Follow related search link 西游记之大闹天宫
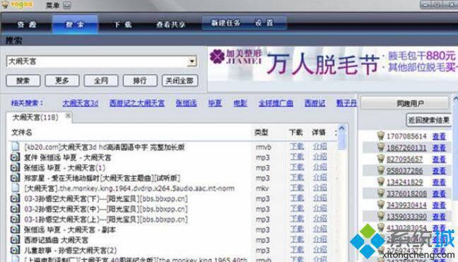This screenshot has width=458, height=262. coord(137,103)
